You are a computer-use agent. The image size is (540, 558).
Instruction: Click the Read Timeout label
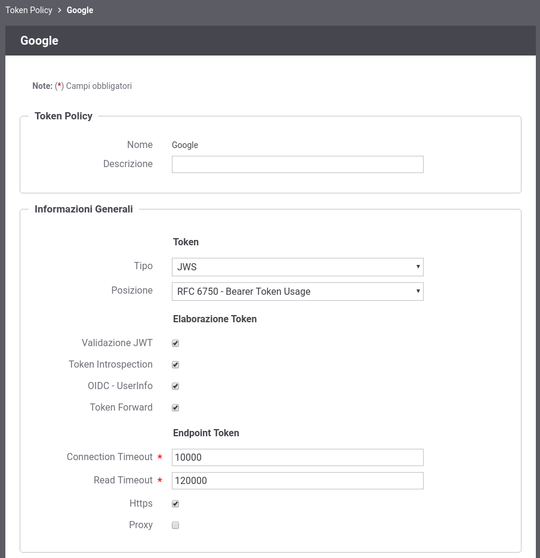123,480
